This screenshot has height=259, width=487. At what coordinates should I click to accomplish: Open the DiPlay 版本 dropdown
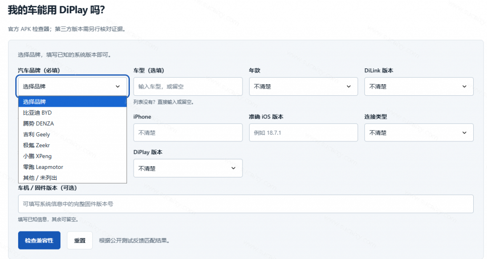(x=188, y=168)
